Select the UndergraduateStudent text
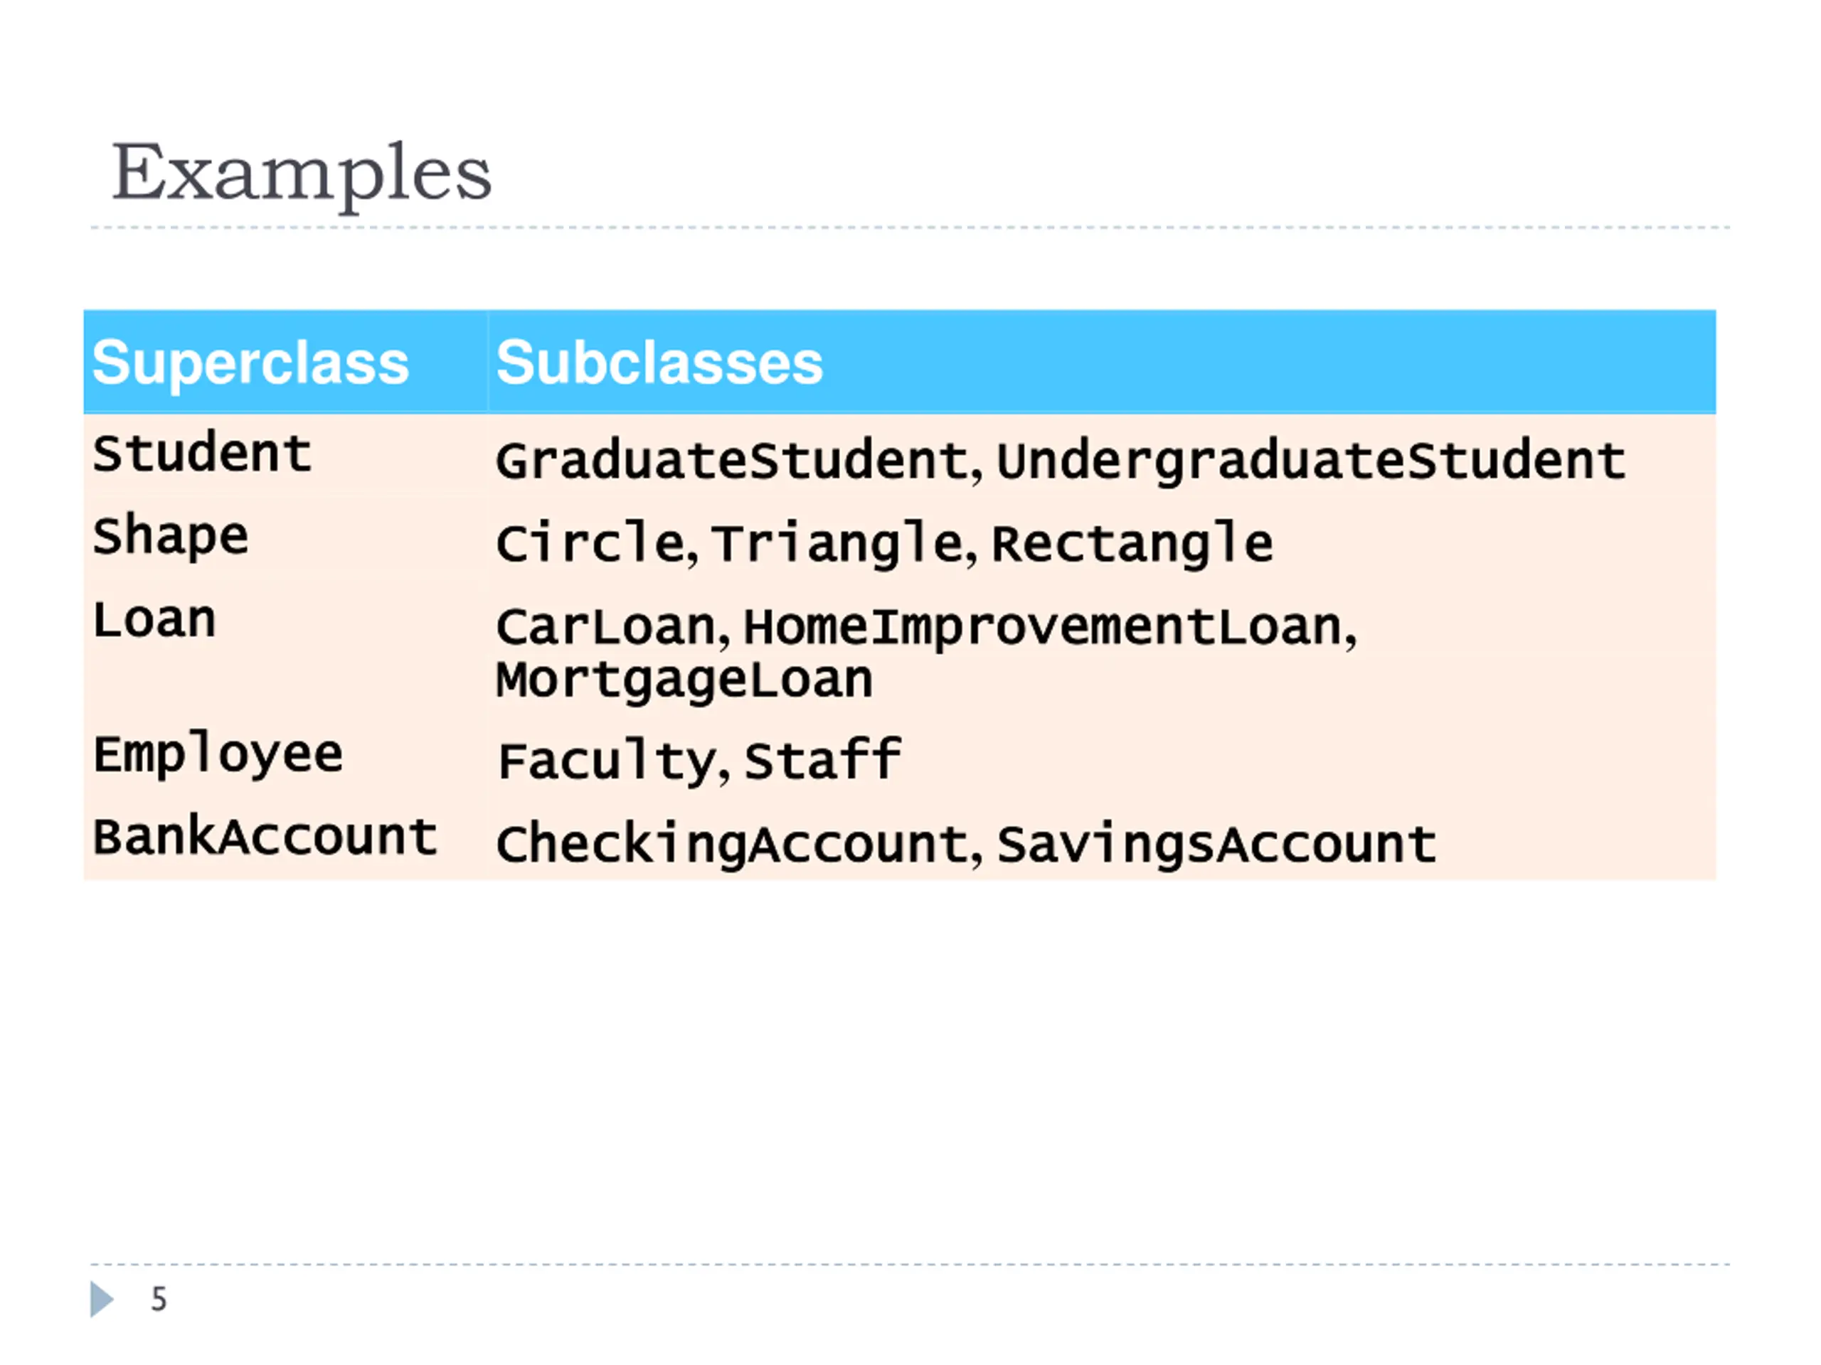 pos(1310,461)
